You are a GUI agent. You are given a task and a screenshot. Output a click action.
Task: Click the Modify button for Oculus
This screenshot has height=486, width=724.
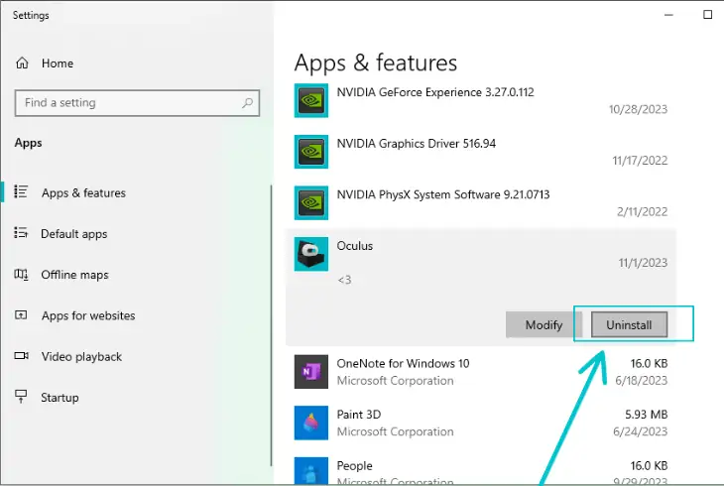[x=543, y=324]
